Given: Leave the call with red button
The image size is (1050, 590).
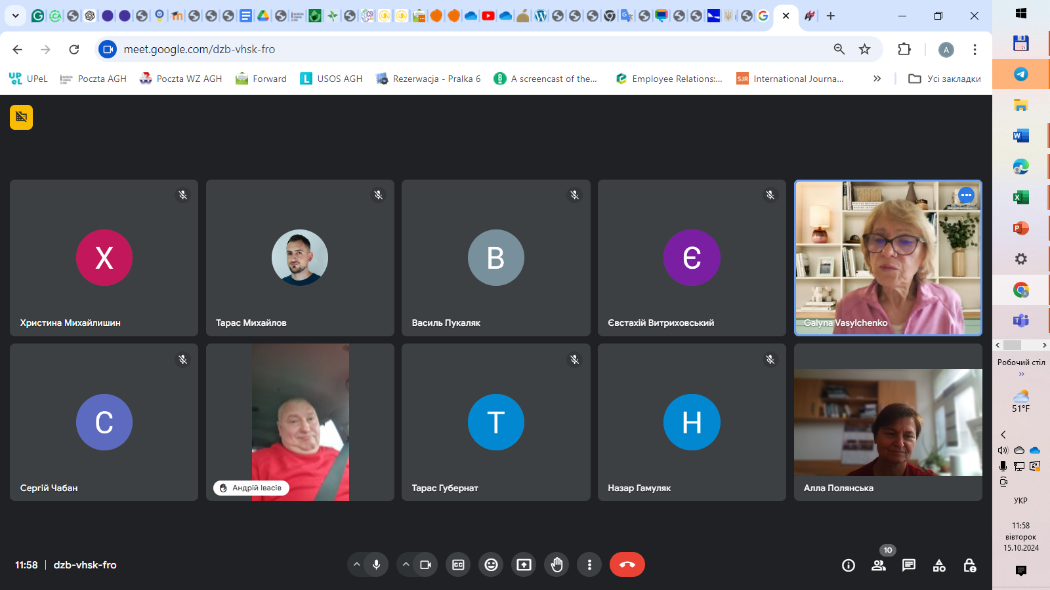Looking at the screenshot, I should 627,564.
